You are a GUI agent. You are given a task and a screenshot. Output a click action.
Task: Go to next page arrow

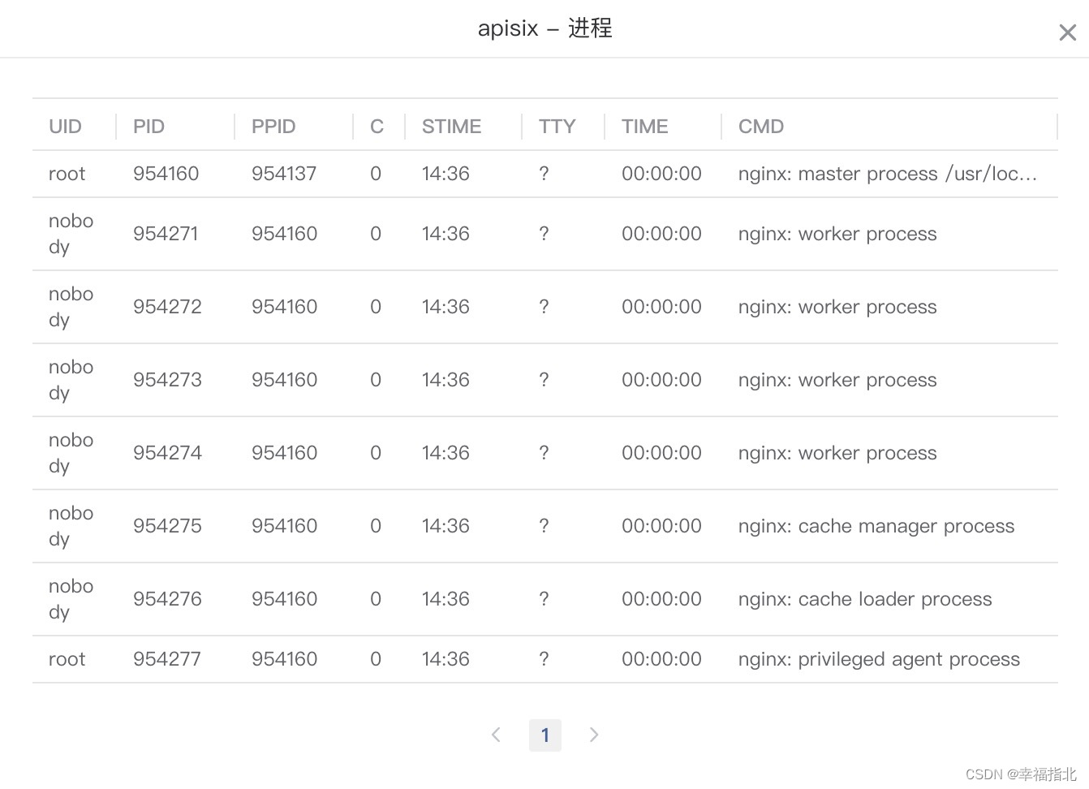pyautogui.click(x=594, y=735)
